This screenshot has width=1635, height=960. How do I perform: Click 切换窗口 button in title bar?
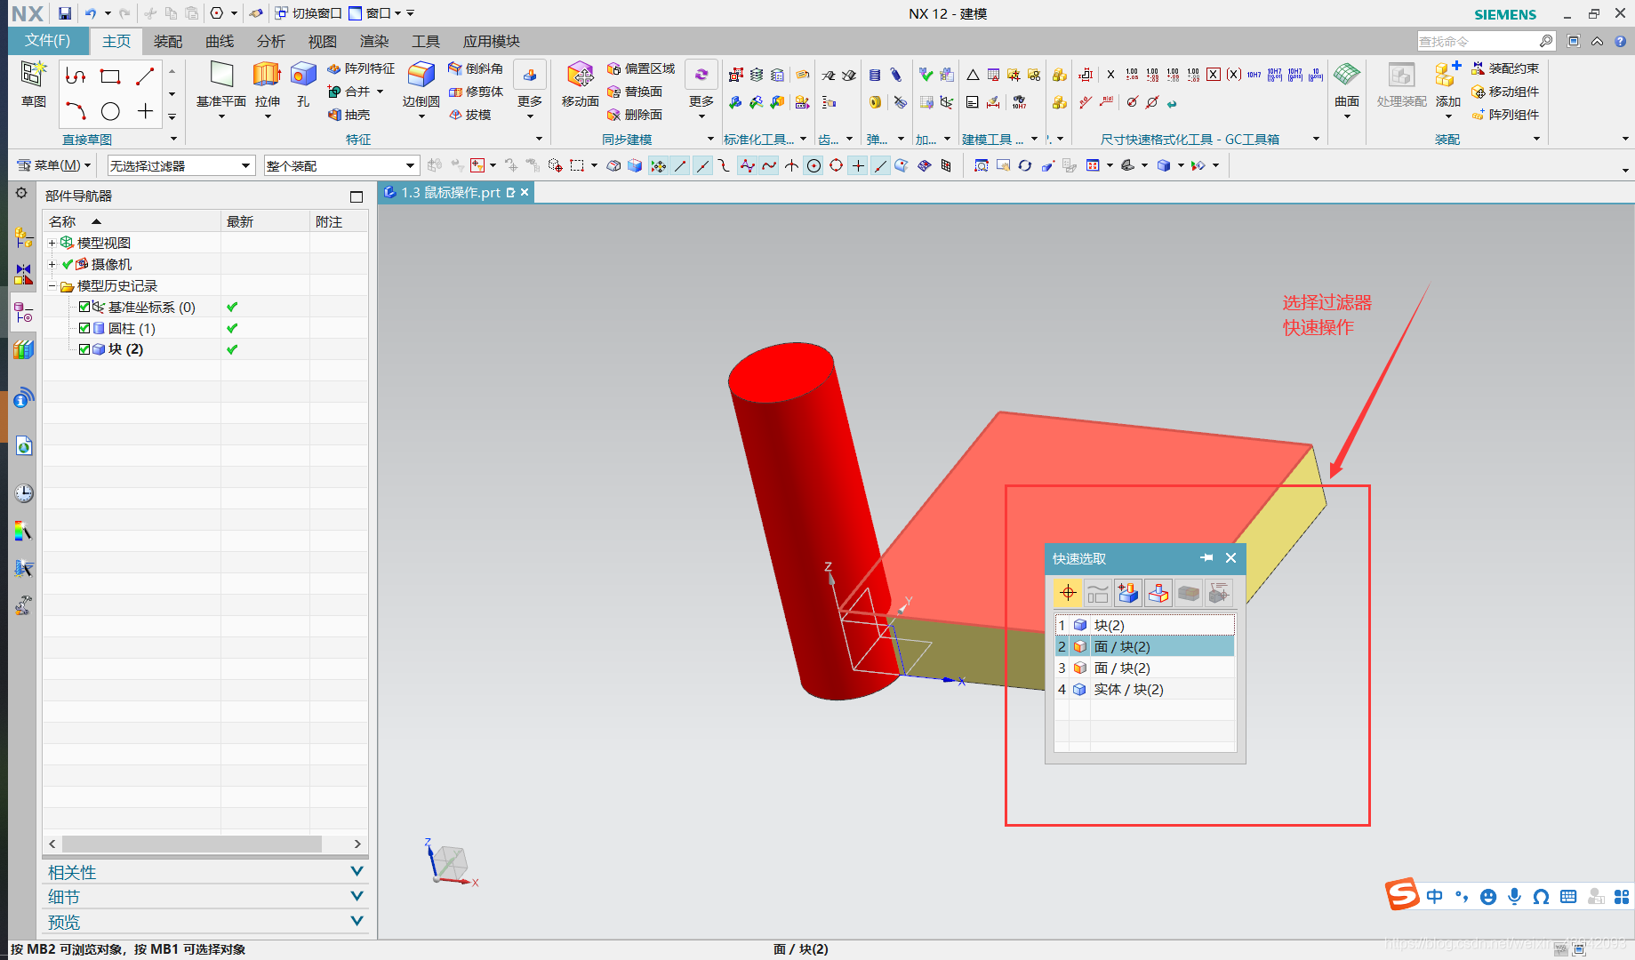(x=308, y=13)
